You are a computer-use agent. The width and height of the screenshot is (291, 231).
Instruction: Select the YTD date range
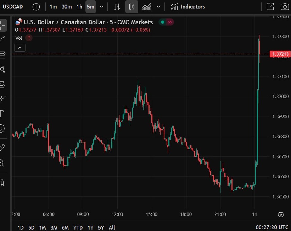78,227
